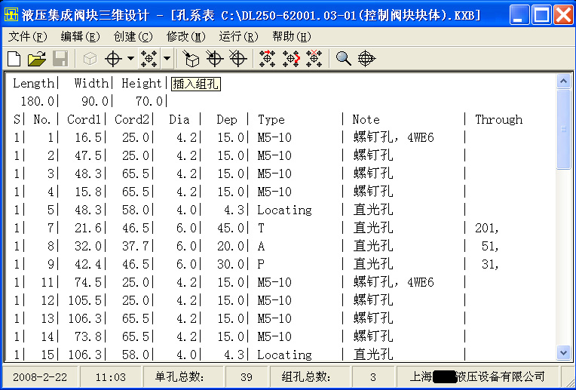Open the 文件(F) menu
Image resolution: width=576 pixels, height=390 pixels.
(x=28, y=36)
